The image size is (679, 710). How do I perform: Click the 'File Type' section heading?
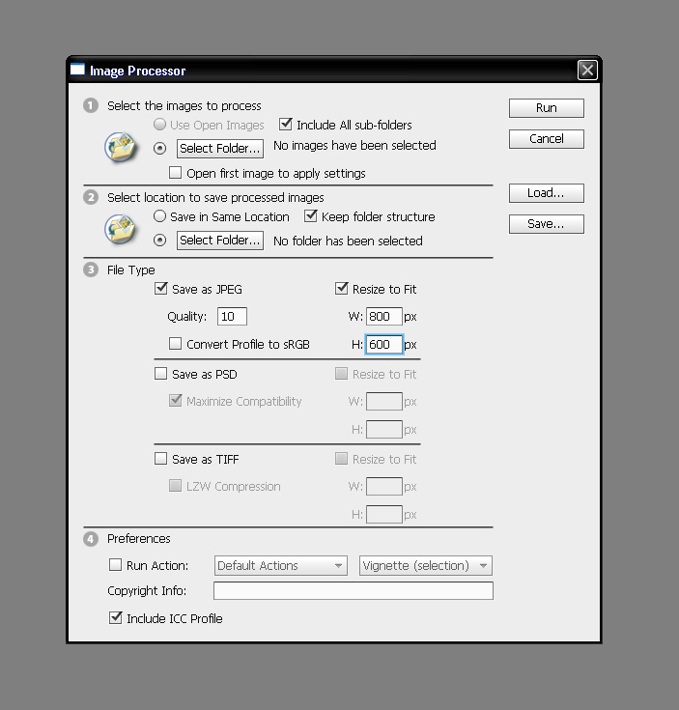click(130, 270)
